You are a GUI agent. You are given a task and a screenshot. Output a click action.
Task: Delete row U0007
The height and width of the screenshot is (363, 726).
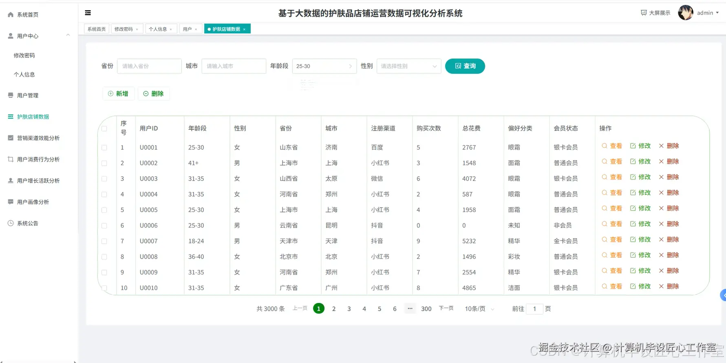pos(669,239)
